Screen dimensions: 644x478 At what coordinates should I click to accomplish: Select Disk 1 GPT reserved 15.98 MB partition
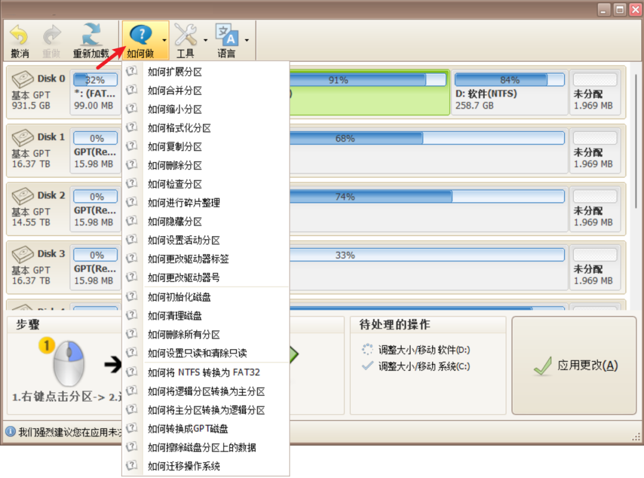pyautogui.click(x=95, y=151)
